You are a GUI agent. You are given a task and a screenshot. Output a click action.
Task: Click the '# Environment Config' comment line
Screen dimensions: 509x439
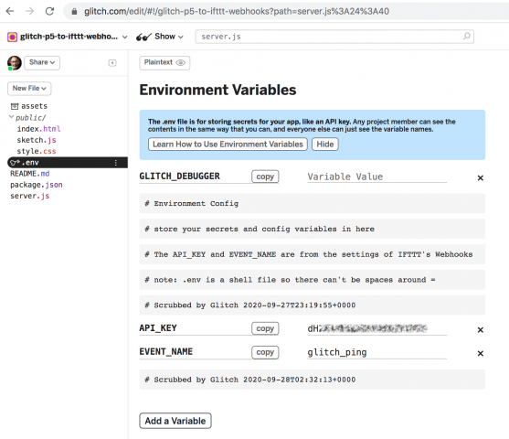(x=313, y=203)
